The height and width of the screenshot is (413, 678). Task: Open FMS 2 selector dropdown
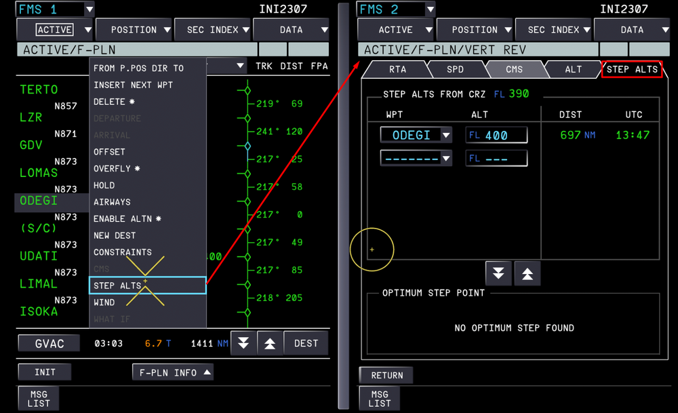[x=430, y=9]
